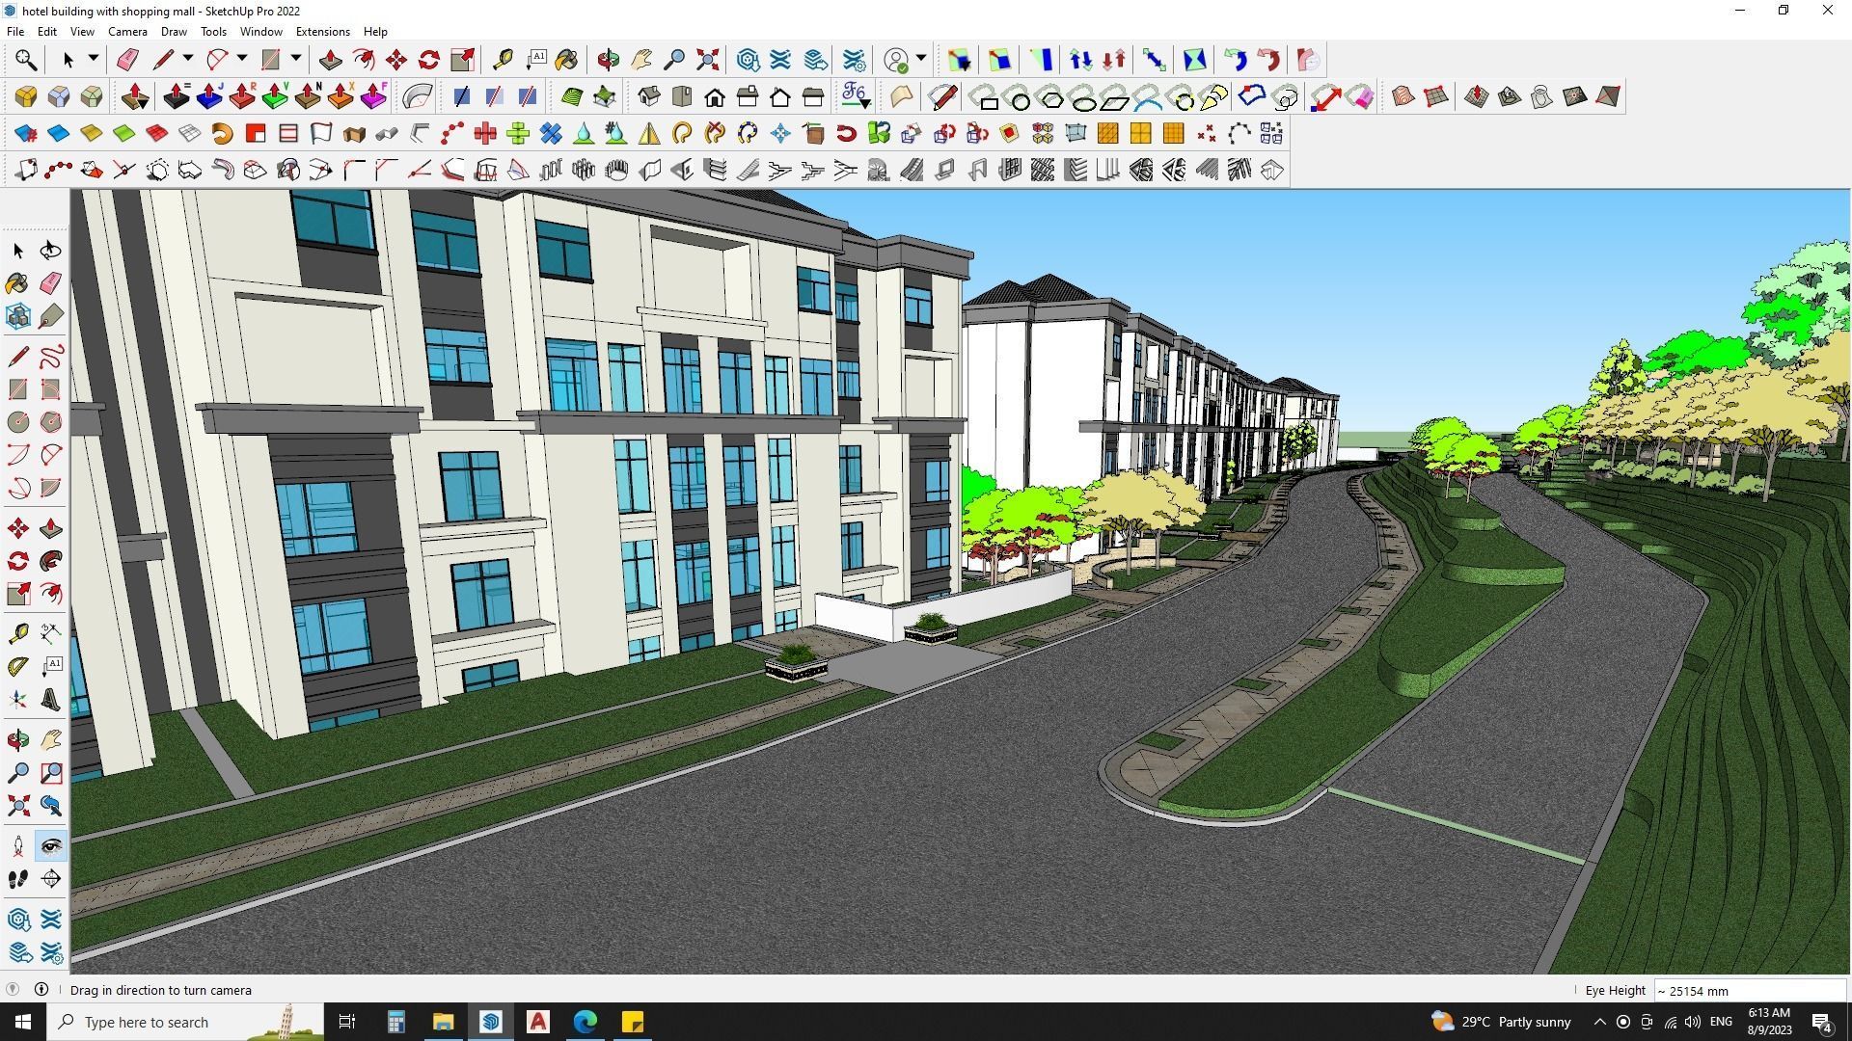Click the Eye Height value field
The image size is (1852, 1041).
(x=1750, y=991)
